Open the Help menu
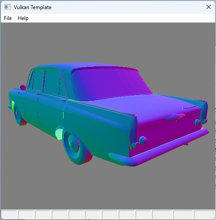This screenshot has width=216, height=220. click(x=23, y=18)
